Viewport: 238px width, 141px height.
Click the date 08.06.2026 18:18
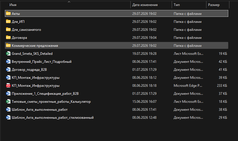click(x=144, y=86)
